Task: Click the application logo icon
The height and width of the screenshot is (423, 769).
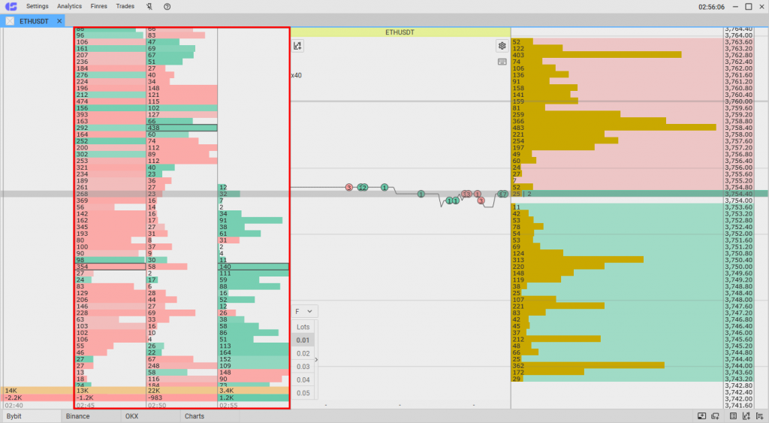Action: (x=11, y=6)
